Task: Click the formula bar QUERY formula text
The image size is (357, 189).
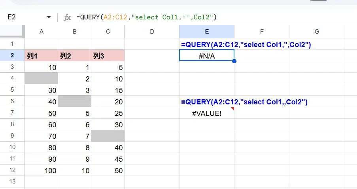Action: [147, 17]
